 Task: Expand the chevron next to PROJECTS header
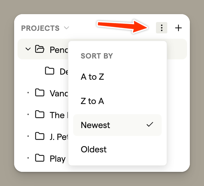coord(66,28)
